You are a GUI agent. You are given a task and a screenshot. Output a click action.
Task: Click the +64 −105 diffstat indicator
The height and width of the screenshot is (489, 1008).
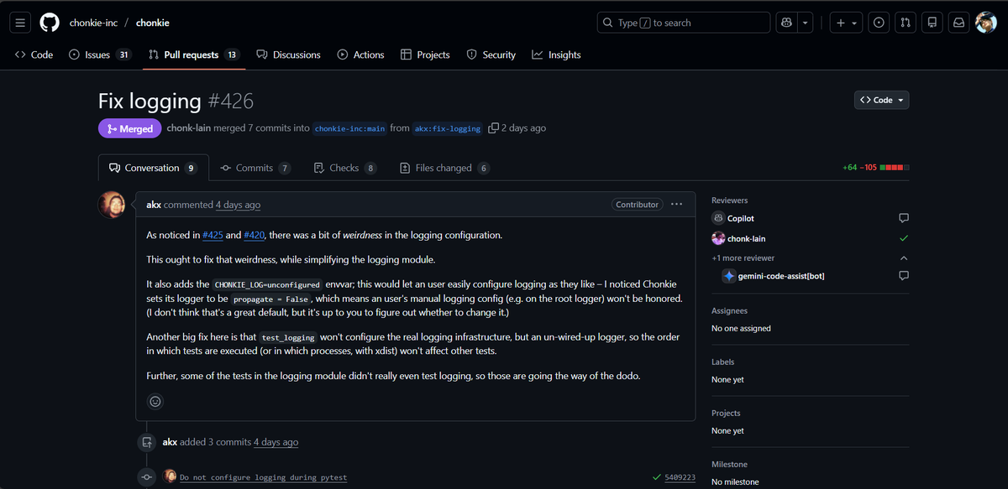coord(875,168)
